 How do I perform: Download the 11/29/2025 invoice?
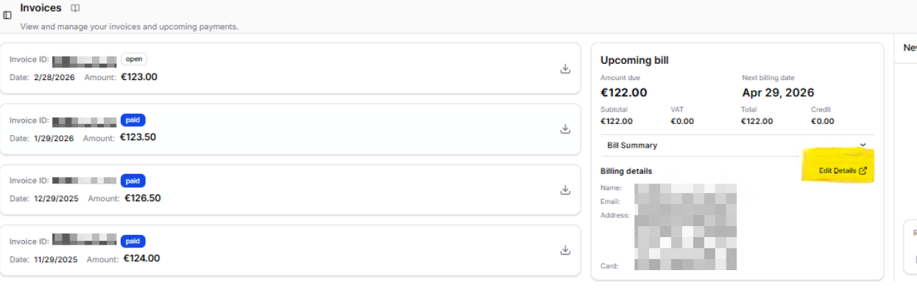click(x=565, y=250)
